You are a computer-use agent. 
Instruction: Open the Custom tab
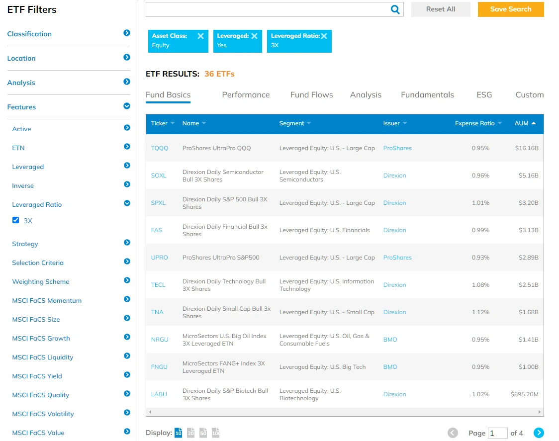click(x=530, y=95)
